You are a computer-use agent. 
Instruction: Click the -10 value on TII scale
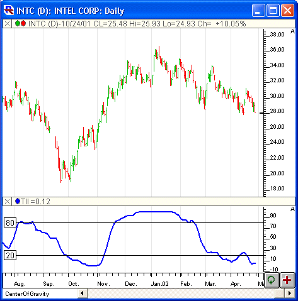pos(274,270)
